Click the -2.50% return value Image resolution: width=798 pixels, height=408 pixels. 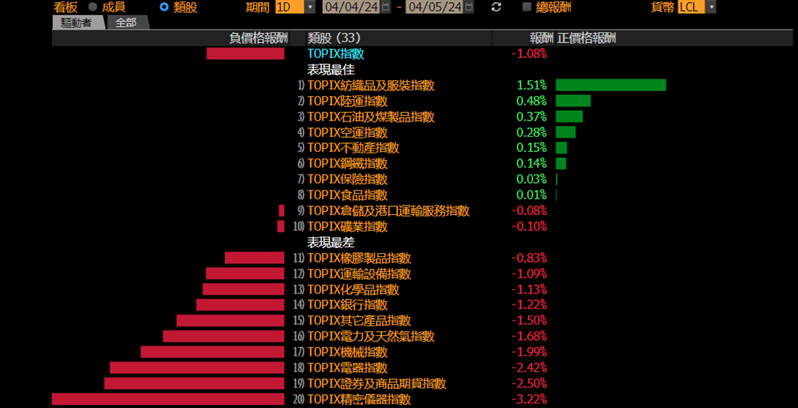530,383
